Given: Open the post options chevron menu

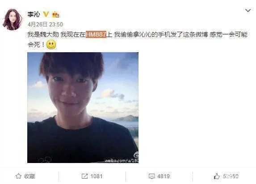Looking at the screenshot, I should (x=248, y=11).
